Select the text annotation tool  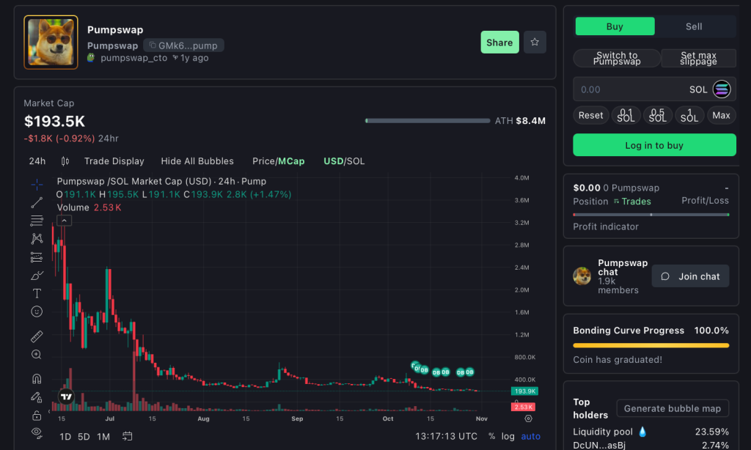pos(36,293)
